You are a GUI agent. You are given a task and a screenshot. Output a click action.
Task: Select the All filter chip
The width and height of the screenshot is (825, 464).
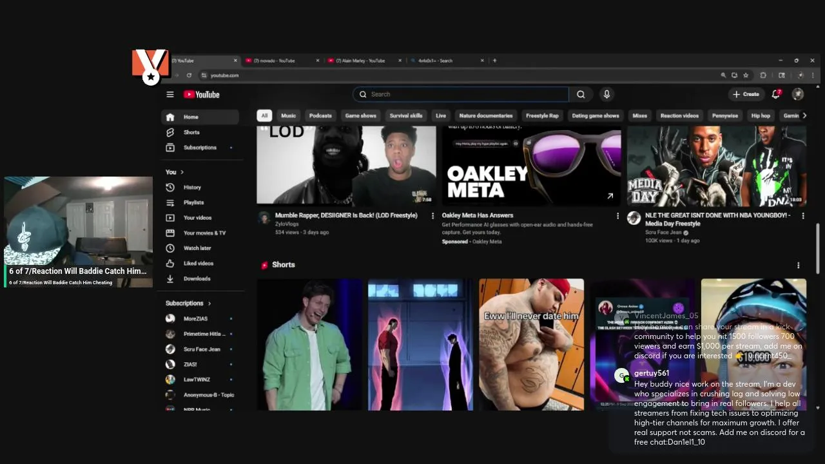point(264,115)
